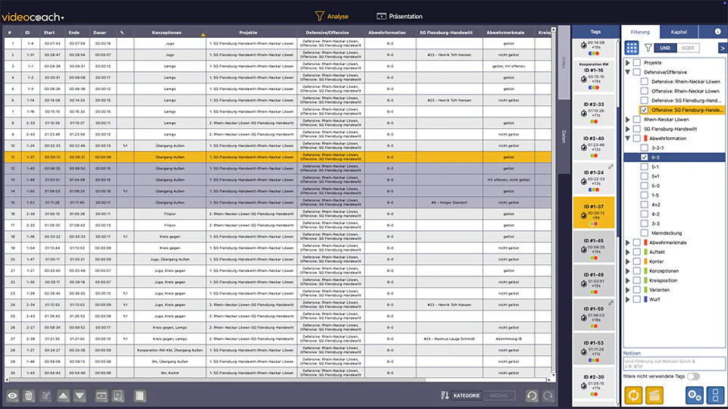Viewport: 728px width, 409px height.
Task: Select the ODER filter mode
Action: pos(688,48)
